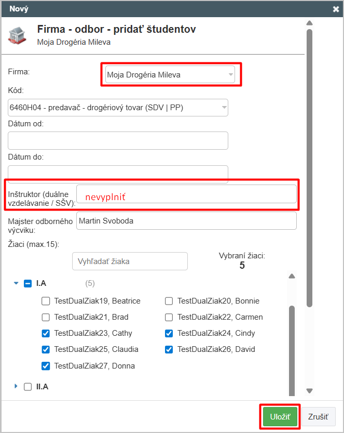Click the Dátum od input field

tap(118, 140)
